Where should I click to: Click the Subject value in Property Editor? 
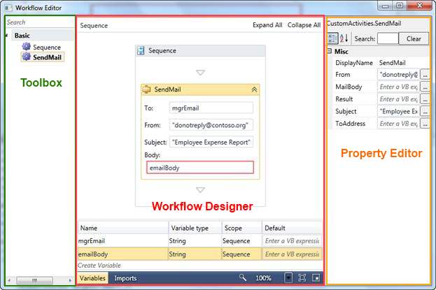pos(398,111)
